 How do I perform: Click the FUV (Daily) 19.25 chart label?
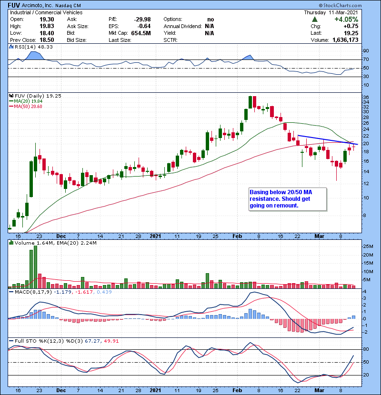coord(38,96)
